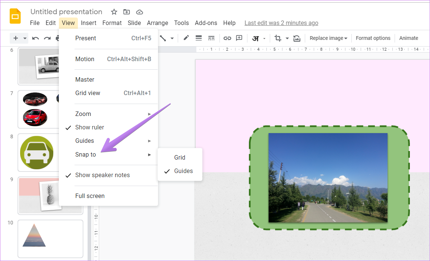The image size is (430, 261).
Task: Disable Guides in the Snap to submenu
Action: pos(183,171)
